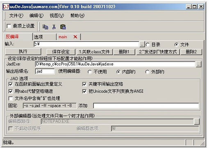Click the JadExe path input field
The width and height of the screenshot is (209, 148).
click(x=115, y=64)
